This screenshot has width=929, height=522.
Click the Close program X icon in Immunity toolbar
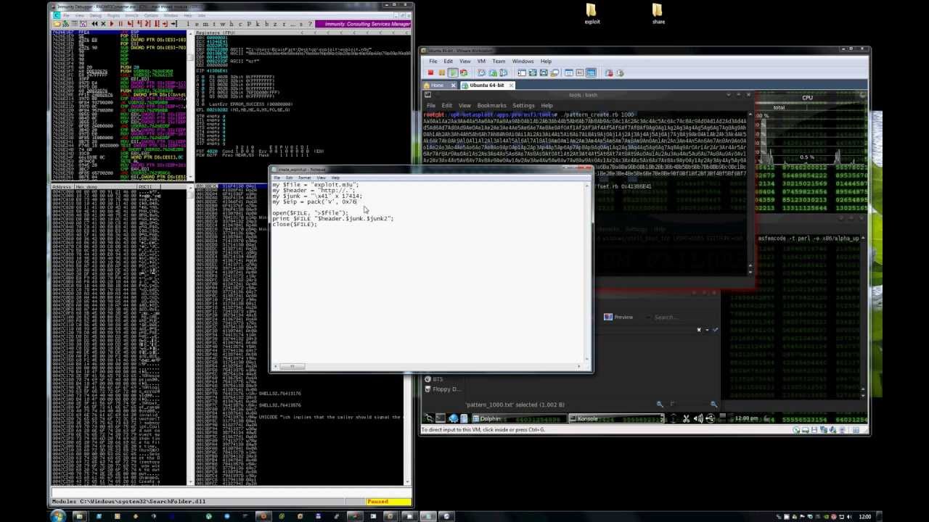coord(103,24)
